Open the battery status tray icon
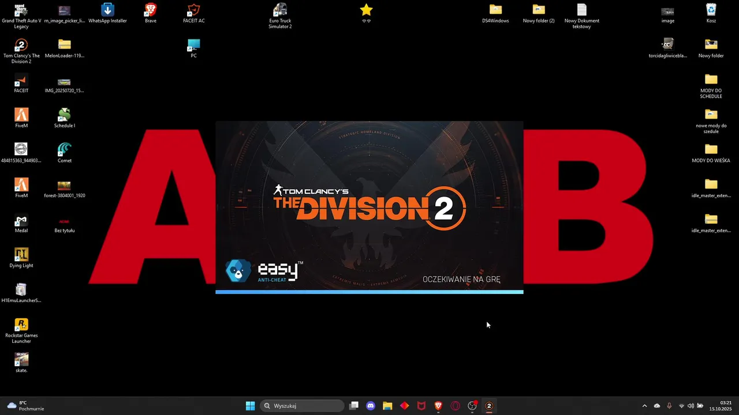 [700, 406]
